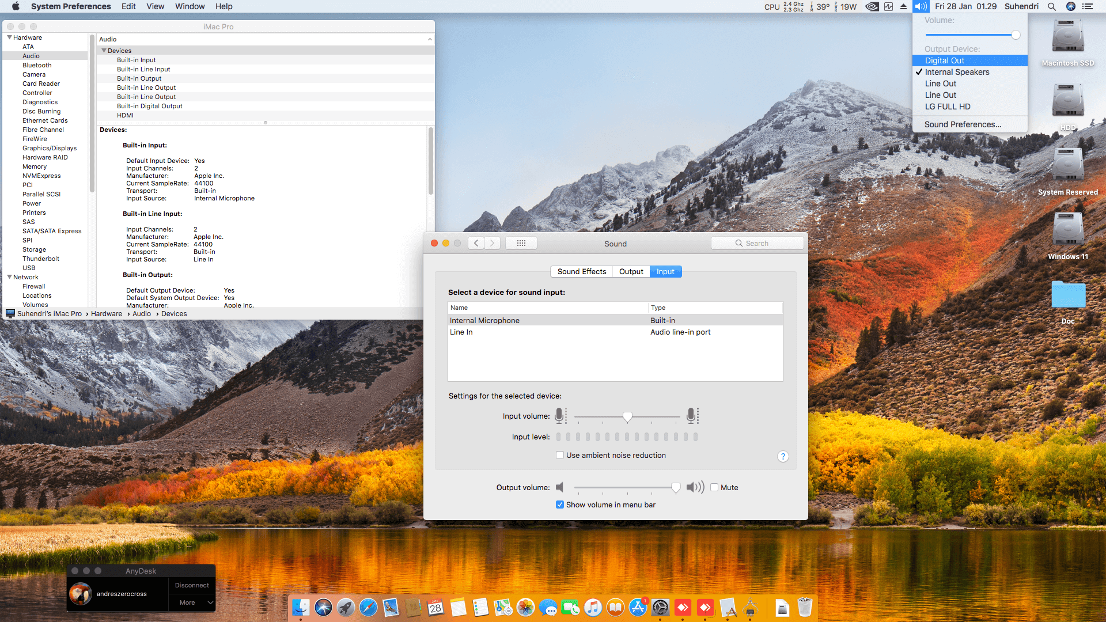The height and width of the screenshot is (622, 1106).
Task: Click the Spotlight search magnifier in menu bar
Action: 1051,6
